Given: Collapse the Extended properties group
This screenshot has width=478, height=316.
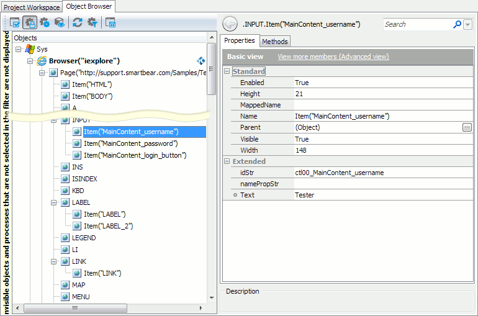Looking at the screenshot, I should (x=227, y=161).
